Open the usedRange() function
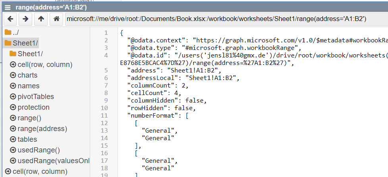This screenshot has width=388, height=177. (x=39, y=150)
